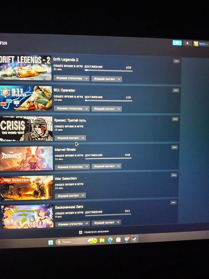Click the 911 Operator achievements progress bar
This screenshot has width=209, height=279.
tap(108, 100)
